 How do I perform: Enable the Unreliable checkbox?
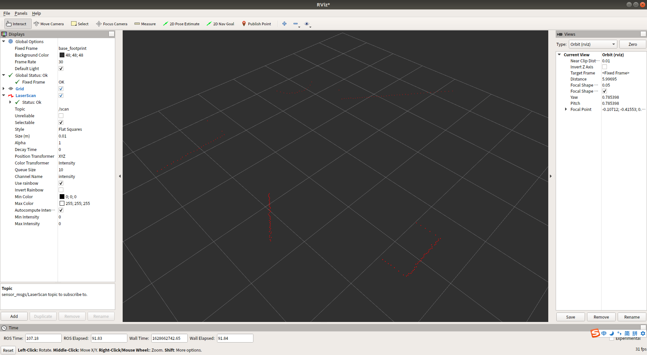coord(61,116)
